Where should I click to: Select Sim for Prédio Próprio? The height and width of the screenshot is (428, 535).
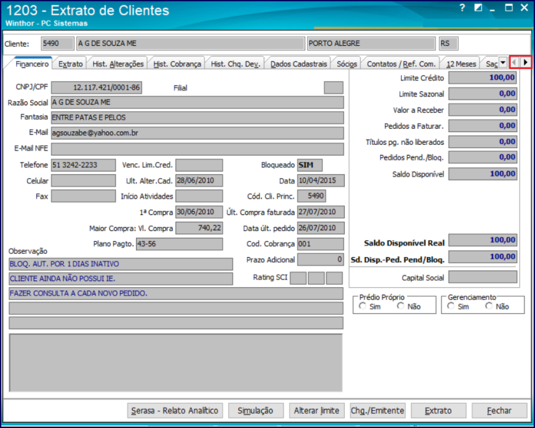point(363,306)
